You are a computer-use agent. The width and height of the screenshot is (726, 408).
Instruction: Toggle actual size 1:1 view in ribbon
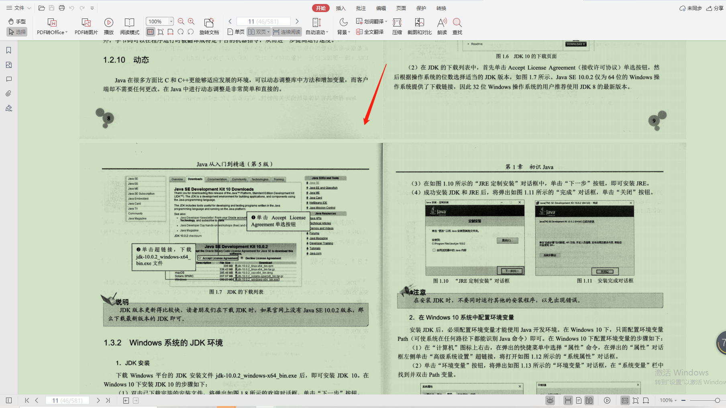[150, 32]
